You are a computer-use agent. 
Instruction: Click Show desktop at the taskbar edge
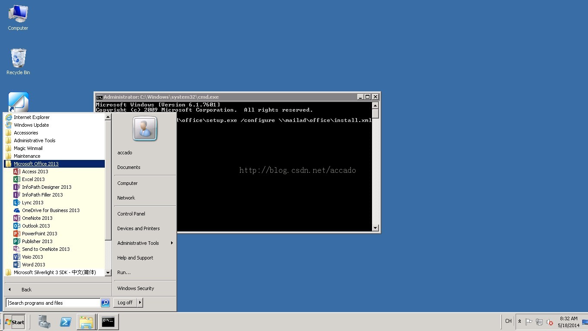pyautogui.click(x=585, y=322)
